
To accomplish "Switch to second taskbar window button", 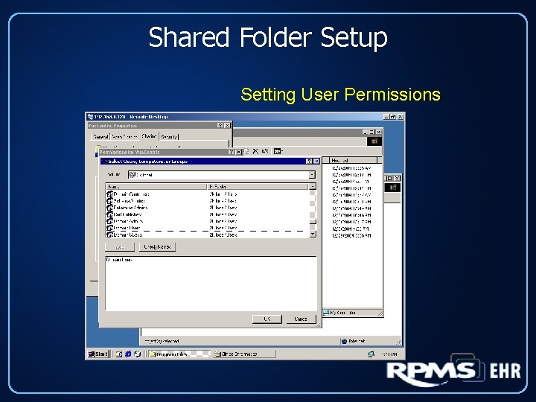I will pos(243,354).
